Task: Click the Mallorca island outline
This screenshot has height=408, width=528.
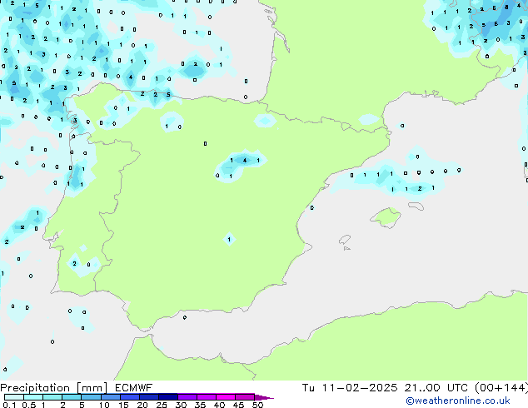Action: coord(386,217)
